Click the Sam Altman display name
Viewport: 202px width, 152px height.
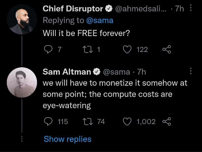tap(67, 72)
